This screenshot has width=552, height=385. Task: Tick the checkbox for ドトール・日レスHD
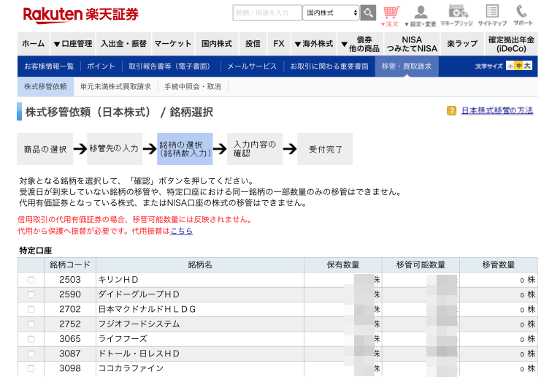click(x=31, y=354)
